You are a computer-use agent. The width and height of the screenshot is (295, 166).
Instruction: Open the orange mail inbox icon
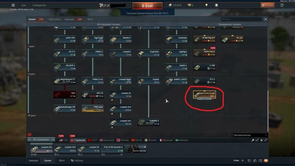point(266,160)
